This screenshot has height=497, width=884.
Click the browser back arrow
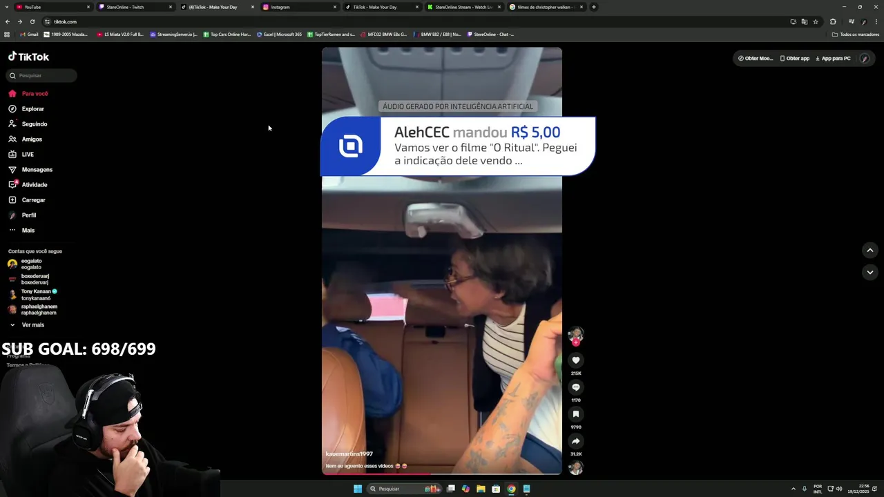tap(8, 21)
